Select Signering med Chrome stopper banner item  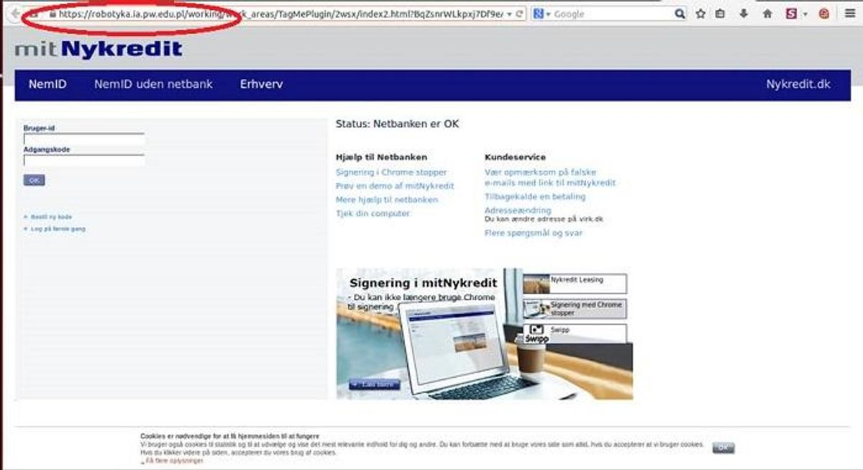pyautogui.click(x=575, y=309)
